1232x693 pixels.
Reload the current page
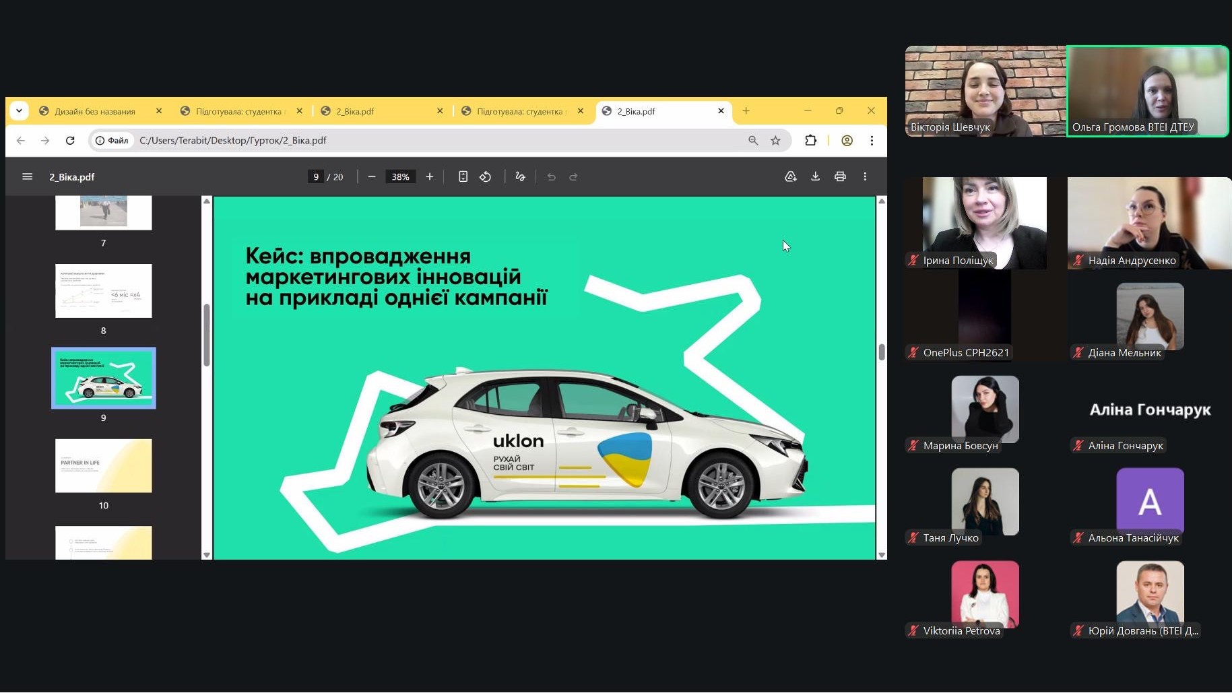pyautogui.click(x=70, y=141)
